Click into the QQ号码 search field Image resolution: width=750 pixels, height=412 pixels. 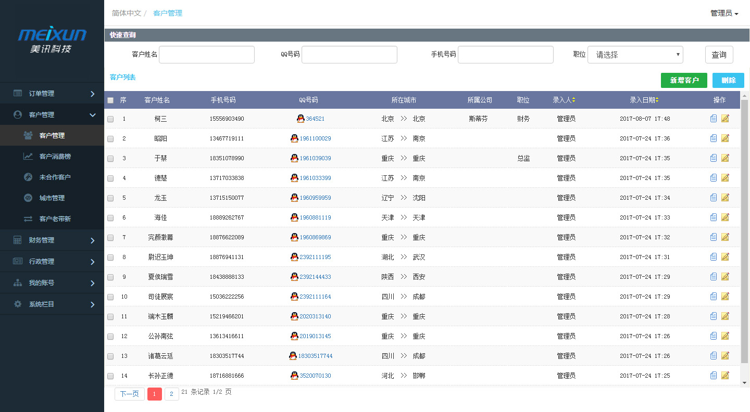click(349, 55)
